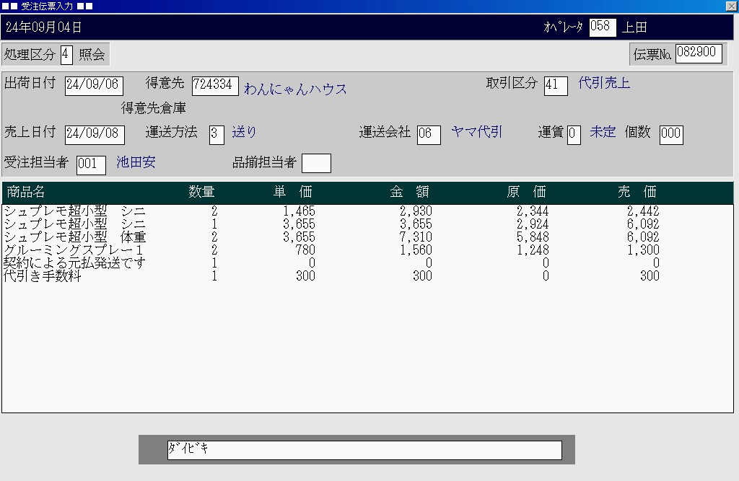Close the 受注伝票入力 window
This screenshot has width=739, height=481.
pyautogui.click(x=731, y=6)
